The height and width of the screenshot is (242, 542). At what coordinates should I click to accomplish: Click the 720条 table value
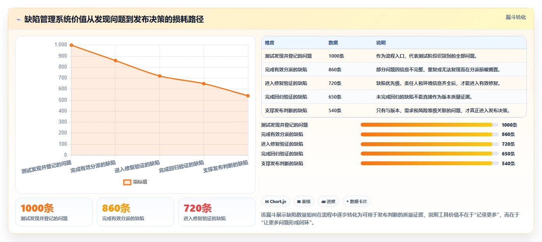(335, 83)
